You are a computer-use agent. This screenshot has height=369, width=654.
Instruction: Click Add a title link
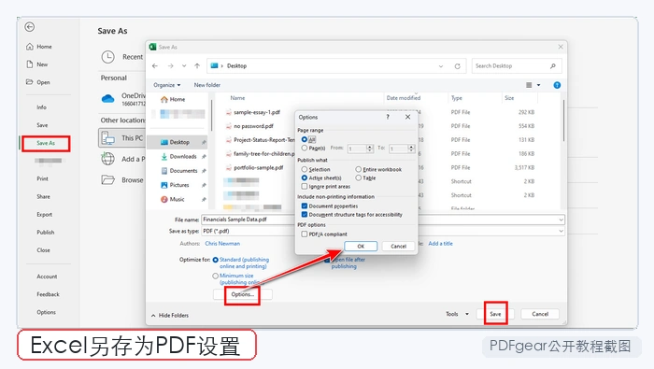[440, 244]
